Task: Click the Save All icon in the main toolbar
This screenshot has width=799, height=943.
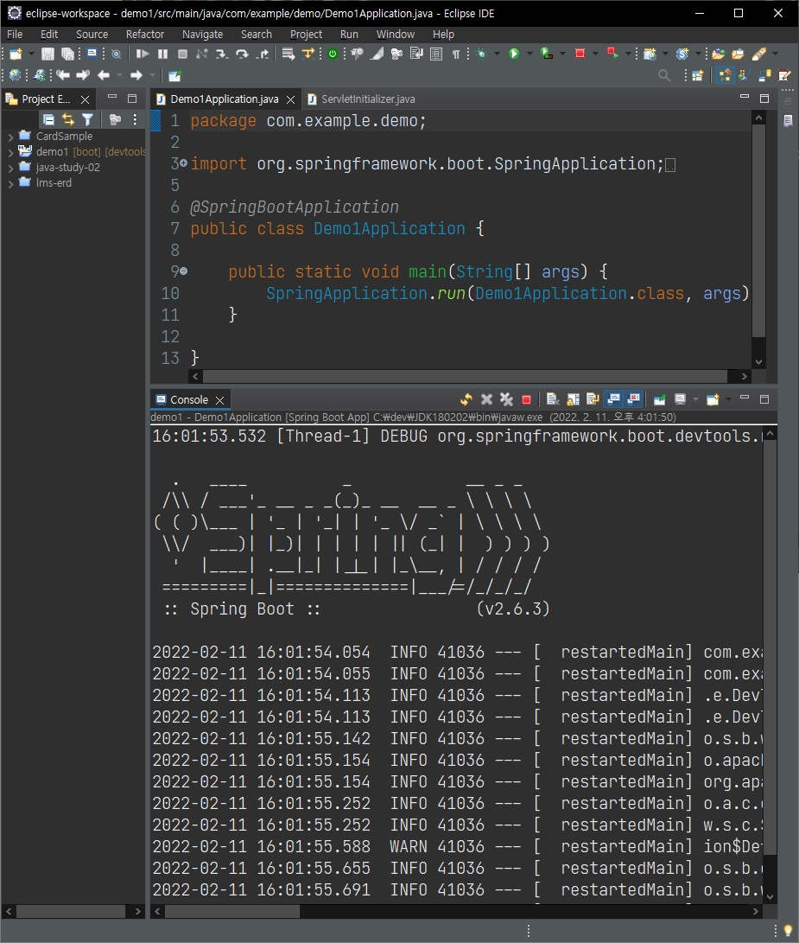Action: coord(68,54)
